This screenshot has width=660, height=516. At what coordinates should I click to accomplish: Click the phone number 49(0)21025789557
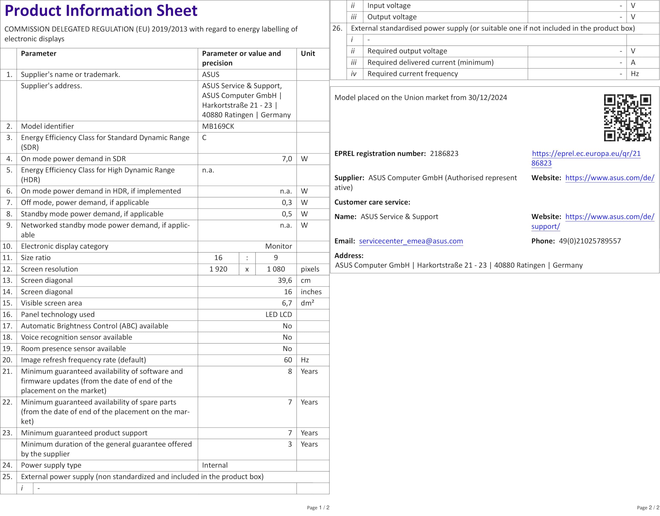click(590, 241)
